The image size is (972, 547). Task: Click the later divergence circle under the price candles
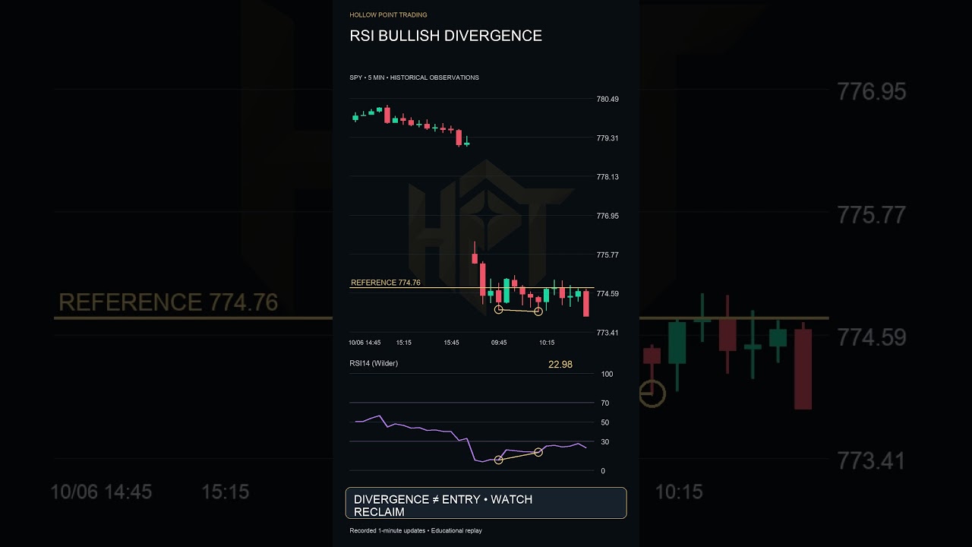pos(538,311)
